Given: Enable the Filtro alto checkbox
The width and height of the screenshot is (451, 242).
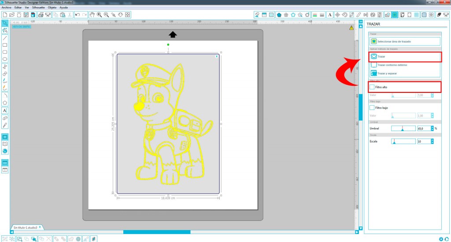Looking at the screenshot, I should tap(372, 87).
